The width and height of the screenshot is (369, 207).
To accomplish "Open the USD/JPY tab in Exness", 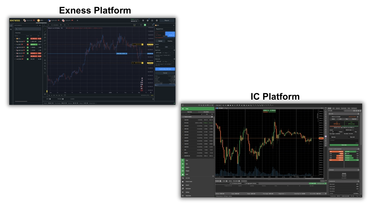I will coord(67,21).
